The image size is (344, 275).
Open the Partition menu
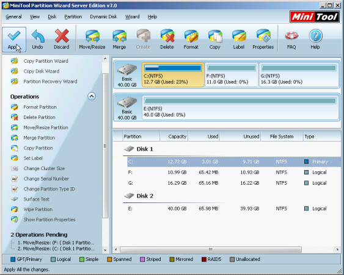73,17
